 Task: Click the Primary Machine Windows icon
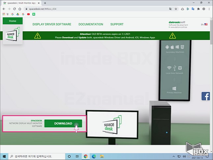(x=174, y=88)
